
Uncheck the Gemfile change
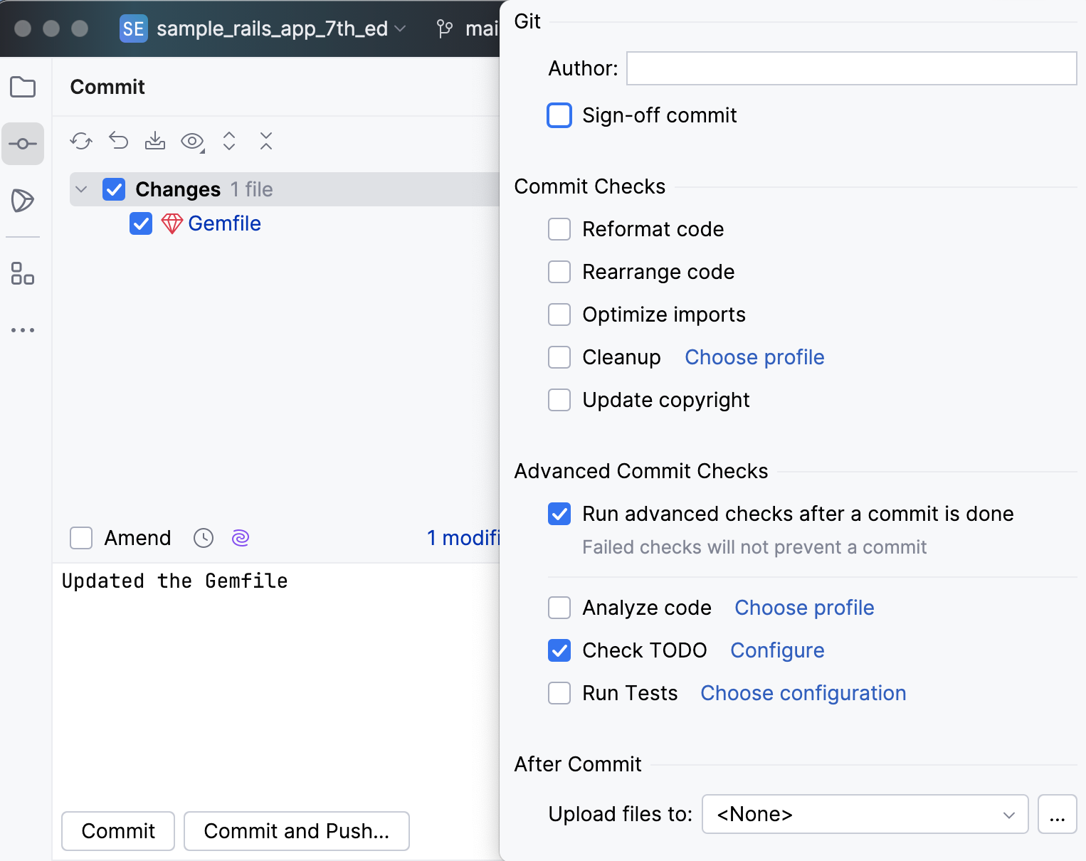coord(141,223)
